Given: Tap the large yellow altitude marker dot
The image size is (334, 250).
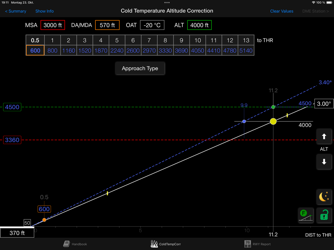Looking at the screenshot, I should click(273, 121).
